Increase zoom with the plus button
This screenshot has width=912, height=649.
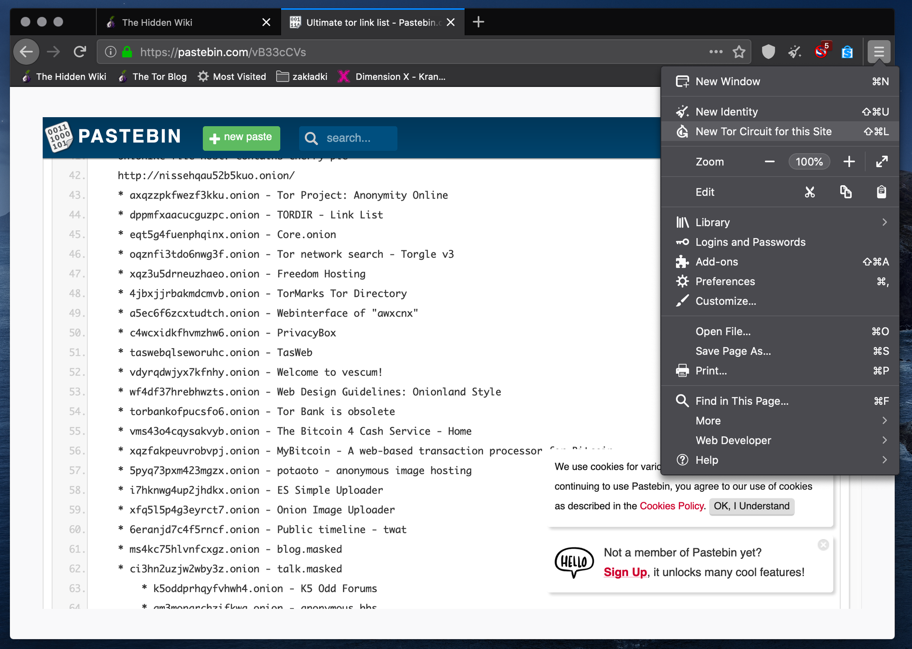tap(849, 162)
